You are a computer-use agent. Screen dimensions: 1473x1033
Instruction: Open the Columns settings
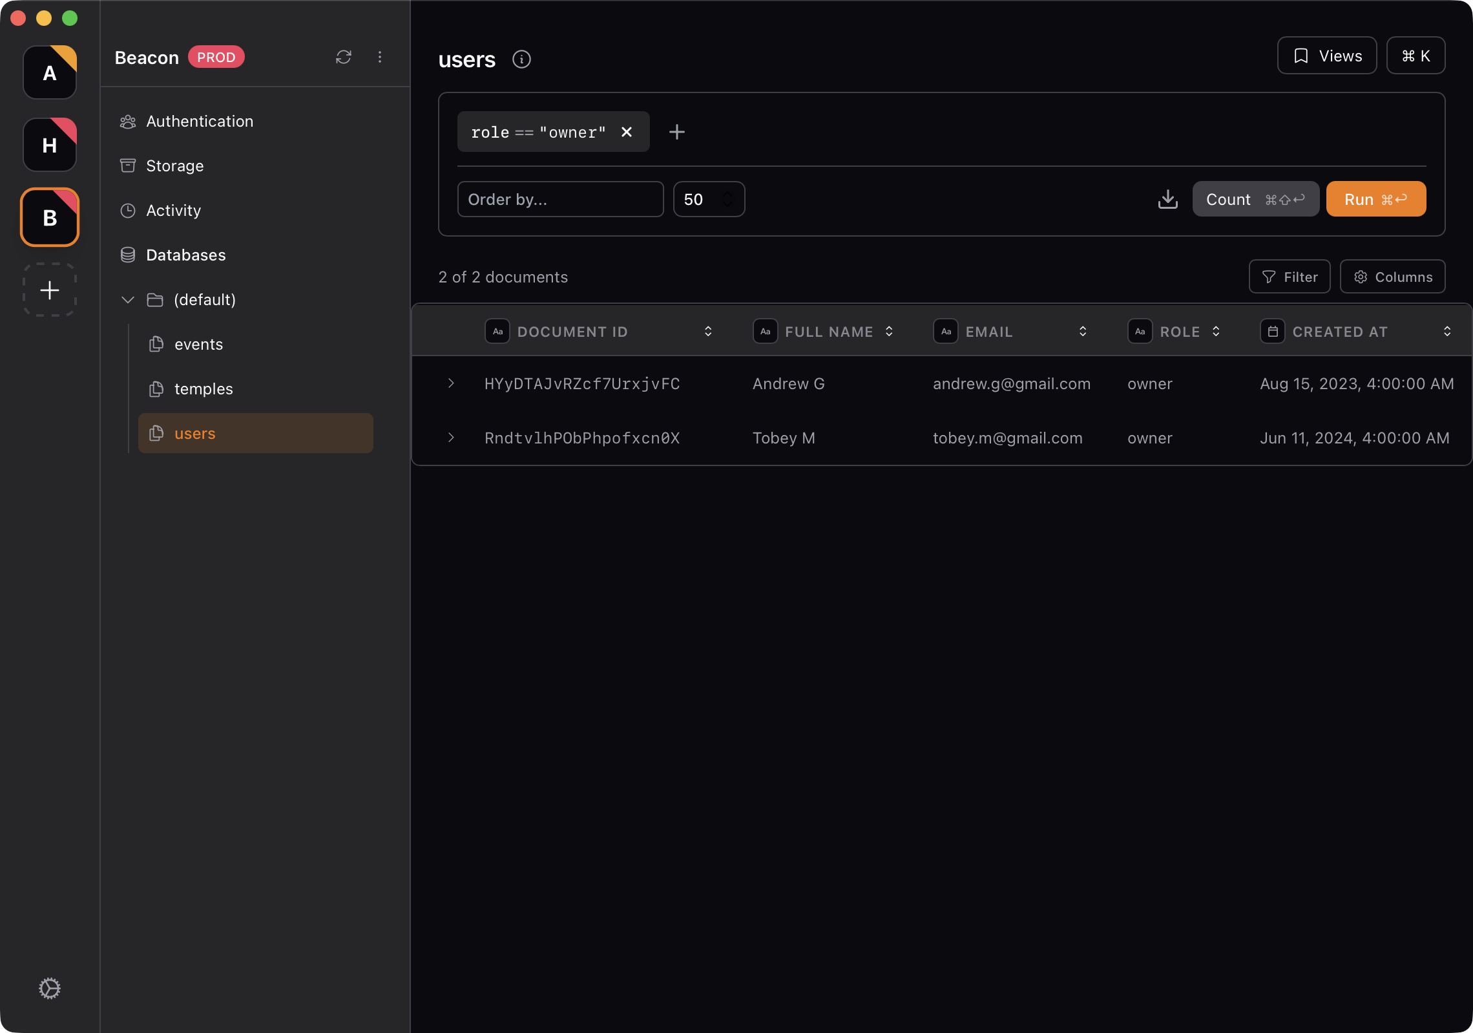click(x=1393, y=277)
